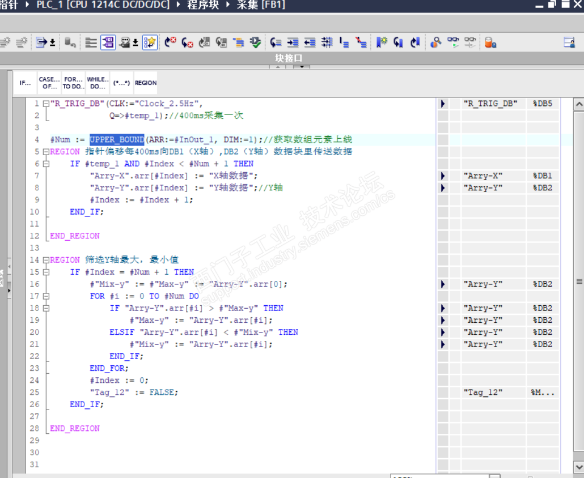Click the vertical scrollbar down arrow
The image size is (584, 478).
click(579, 467)
